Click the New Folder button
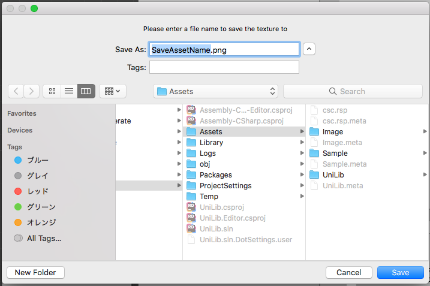The image size is (430, 286). click(x=35, y=273)
